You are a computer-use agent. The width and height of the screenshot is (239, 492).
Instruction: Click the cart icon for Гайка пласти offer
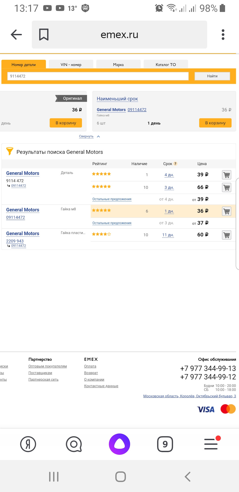226,235
